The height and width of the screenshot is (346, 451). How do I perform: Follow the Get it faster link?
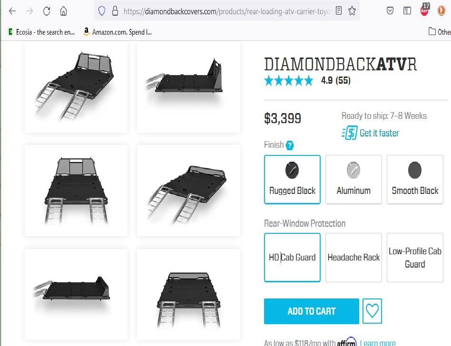tap(379, 133)
